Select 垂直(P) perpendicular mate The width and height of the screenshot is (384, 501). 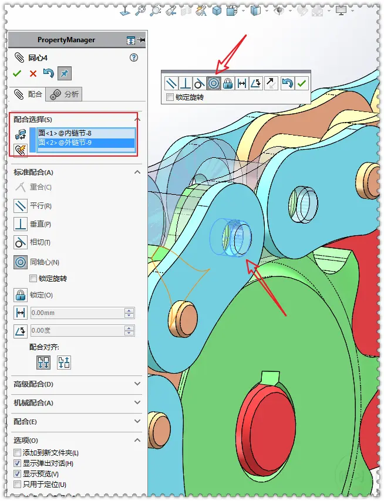coord(33,224)
